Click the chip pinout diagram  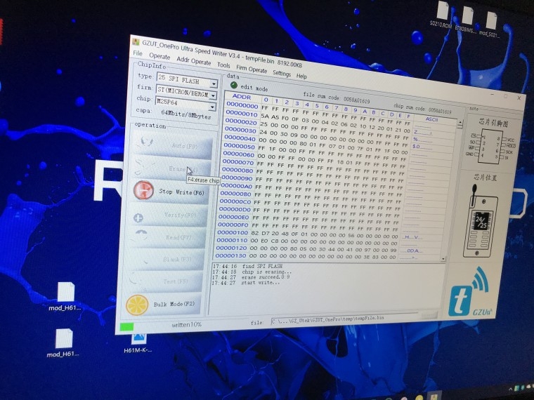click(491, 147)
